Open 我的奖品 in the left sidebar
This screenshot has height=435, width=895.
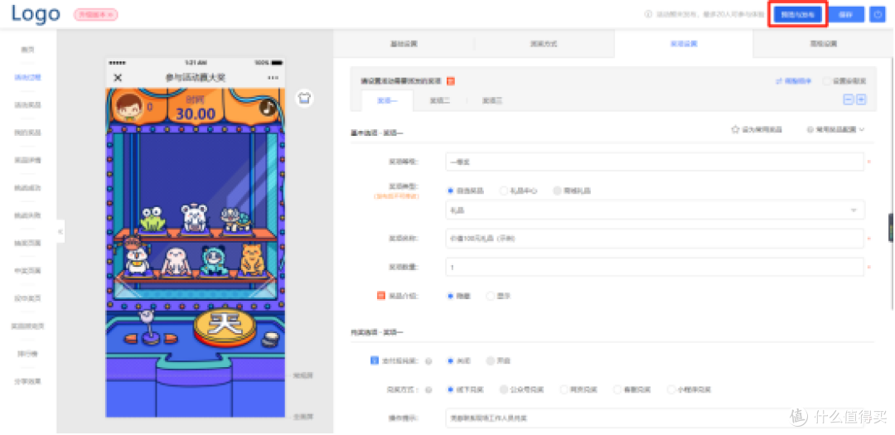(28, 133)
